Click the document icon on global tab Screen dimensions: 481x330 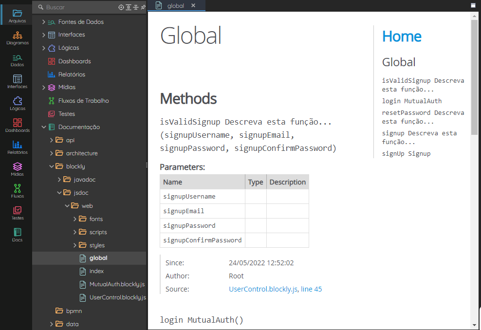point(159,5)
